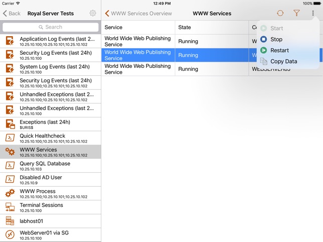
Task: Click the WWW Services gears icon
Action: pyautogui.click(x=10, y=152)
